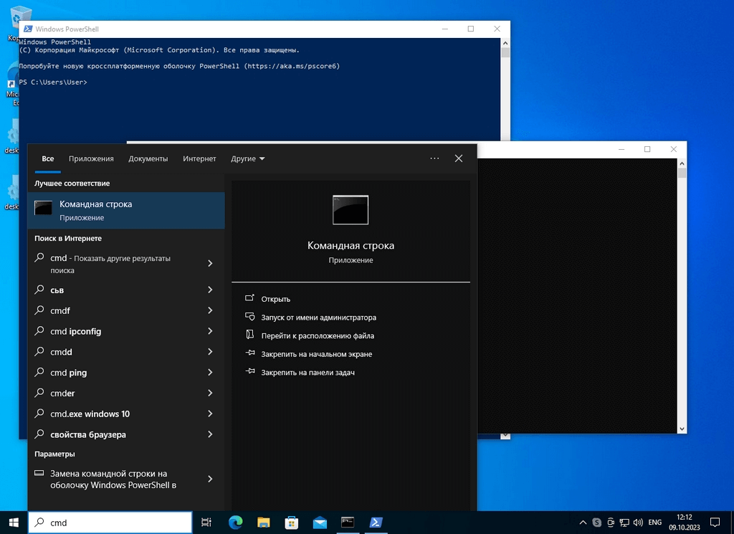
Task: Close the search panel
Action: [459, 158]
